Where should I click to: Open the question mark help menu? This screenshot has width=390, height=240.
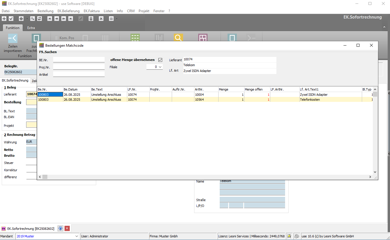(169, 11)
